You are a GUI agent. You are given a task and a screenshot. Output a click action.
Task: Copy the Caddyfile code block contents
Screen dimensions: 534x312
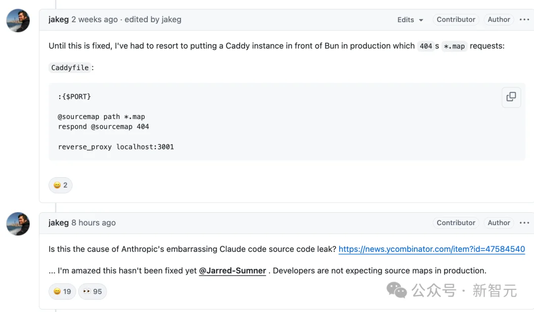click(x=511, y=97)
